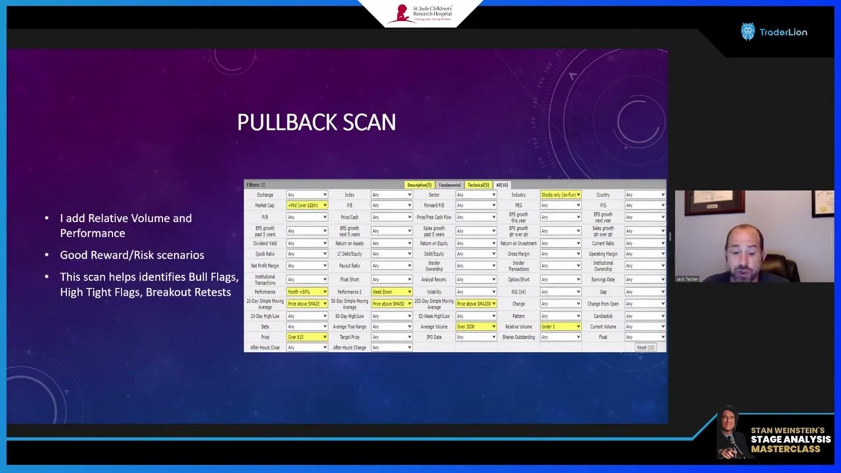The height and width of the screenshot is (473, 841).
Task: Open the EPS growth next 5 years dropdown
Action: [x=392, y=231]
